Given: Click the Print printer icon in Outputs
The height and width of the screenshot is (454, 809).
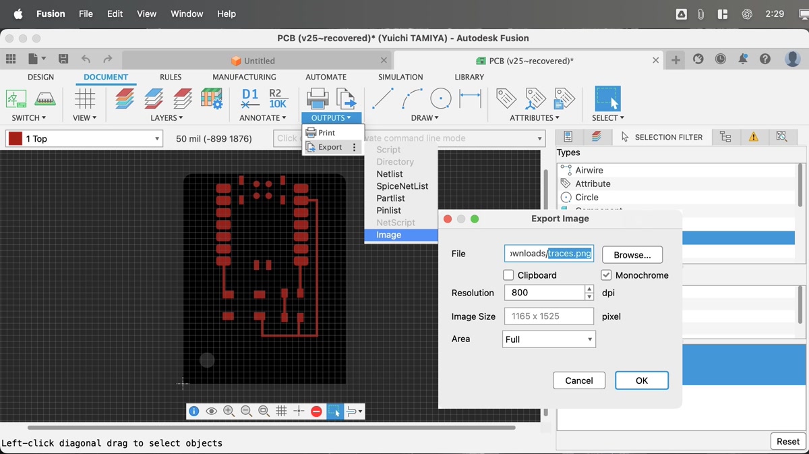Looking at the screenshot, I should [318, 98].
